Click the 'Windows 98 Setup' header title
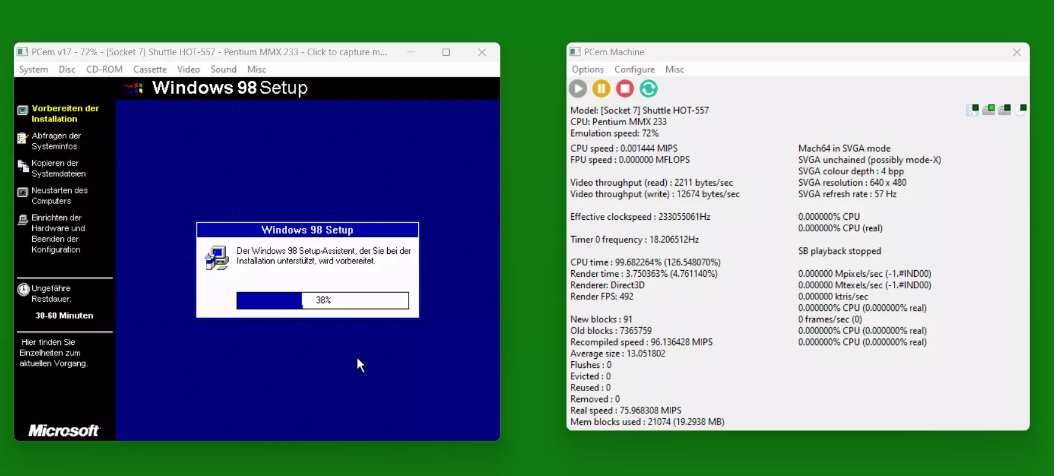 pos(230,88)
